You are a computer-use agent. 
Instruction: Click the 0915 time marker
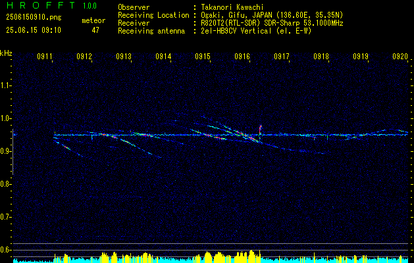(x=203, y=56)
